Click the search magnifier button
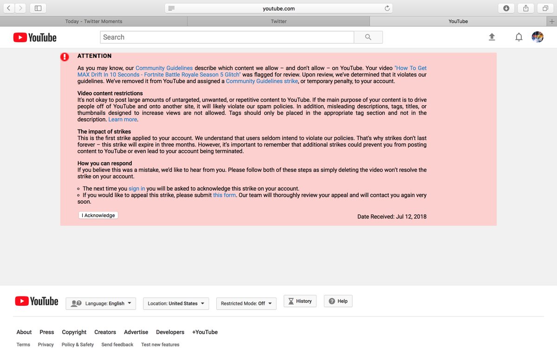The width and height of the screenshot is (557, 348). (x=368, y=37)
